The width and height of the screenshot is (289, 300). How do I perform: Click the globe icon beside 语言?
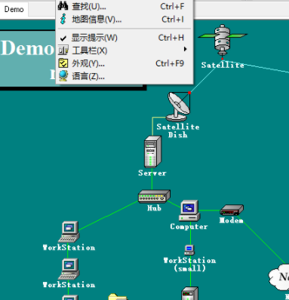pos(63,76)
